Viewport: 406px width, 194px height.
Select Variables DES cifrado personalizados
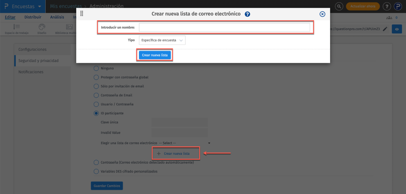[96, 171]
